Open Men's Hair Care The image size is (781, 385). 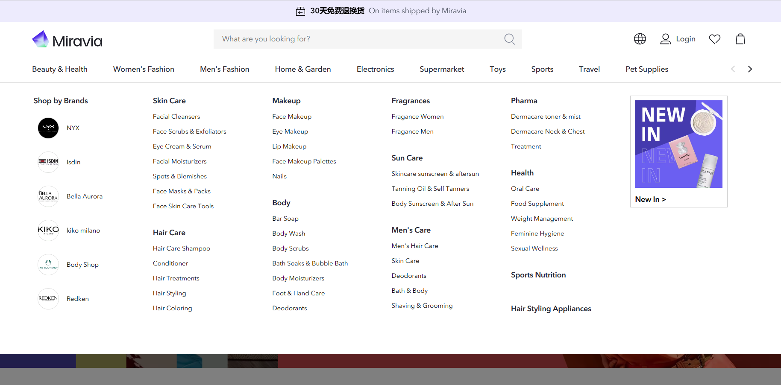(x=415, y=246)
